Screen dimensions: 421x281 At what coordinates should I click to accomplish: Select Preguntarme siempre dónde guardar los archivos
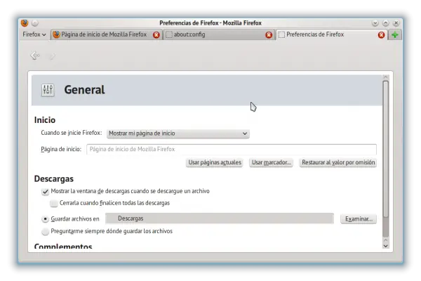click(x=45, y=230)
